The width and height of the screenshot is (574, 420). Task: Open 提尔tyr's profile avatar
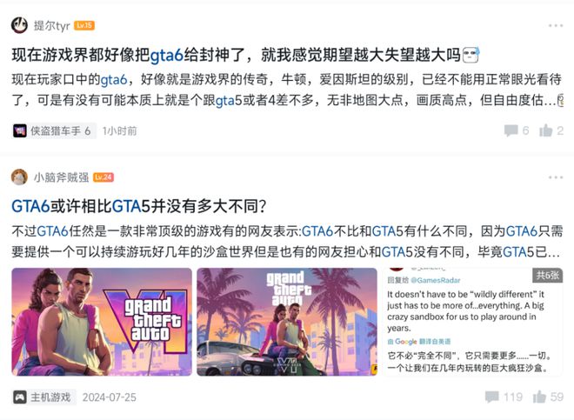[19, 25]
